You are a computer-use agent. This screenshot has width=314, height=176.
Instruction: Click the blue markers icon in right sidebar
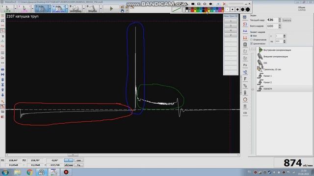(245, 31)
